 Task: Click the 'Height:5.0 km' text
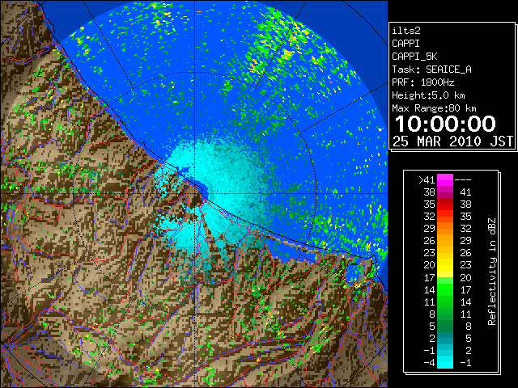tap(428, 95)
